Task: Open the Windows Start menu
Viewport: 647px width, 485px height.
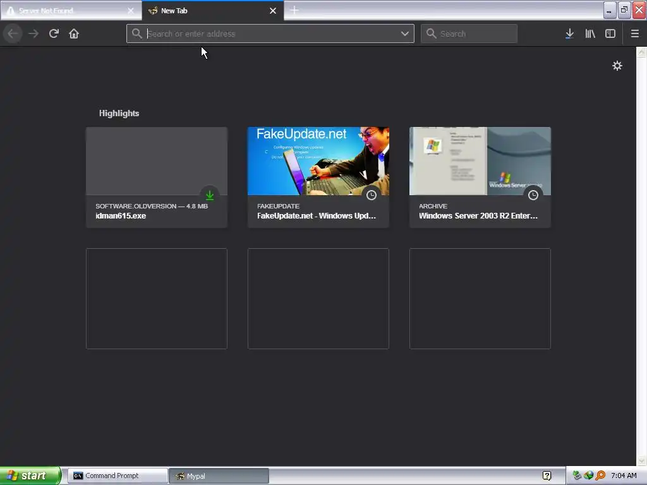Action: (30, 476)
